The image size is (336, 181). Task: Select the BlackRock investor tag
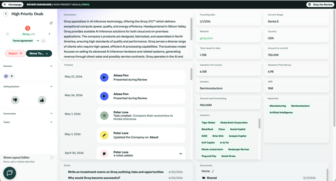tap(208, 129)
